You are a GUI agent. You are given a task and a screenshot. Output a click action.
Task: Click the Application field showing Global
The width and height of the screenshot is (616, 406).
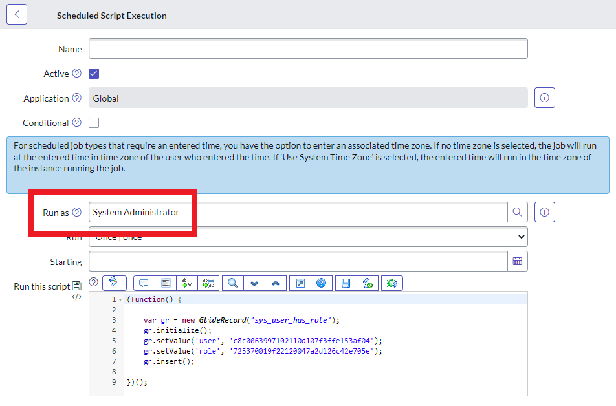[x=308, y=98]
